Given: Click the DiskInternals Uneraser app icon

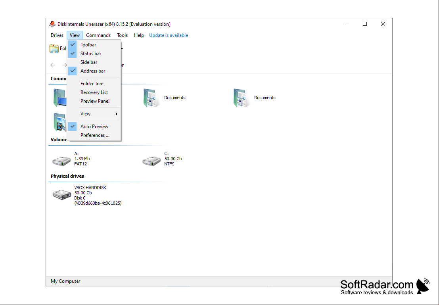Looking at the screenshot, I should tap(52, 24).
